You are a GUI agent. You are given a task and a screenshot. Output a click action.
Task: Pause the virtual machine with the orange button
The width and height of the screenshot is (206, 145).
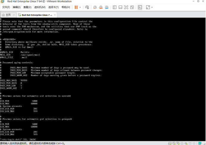pos(76,7)
